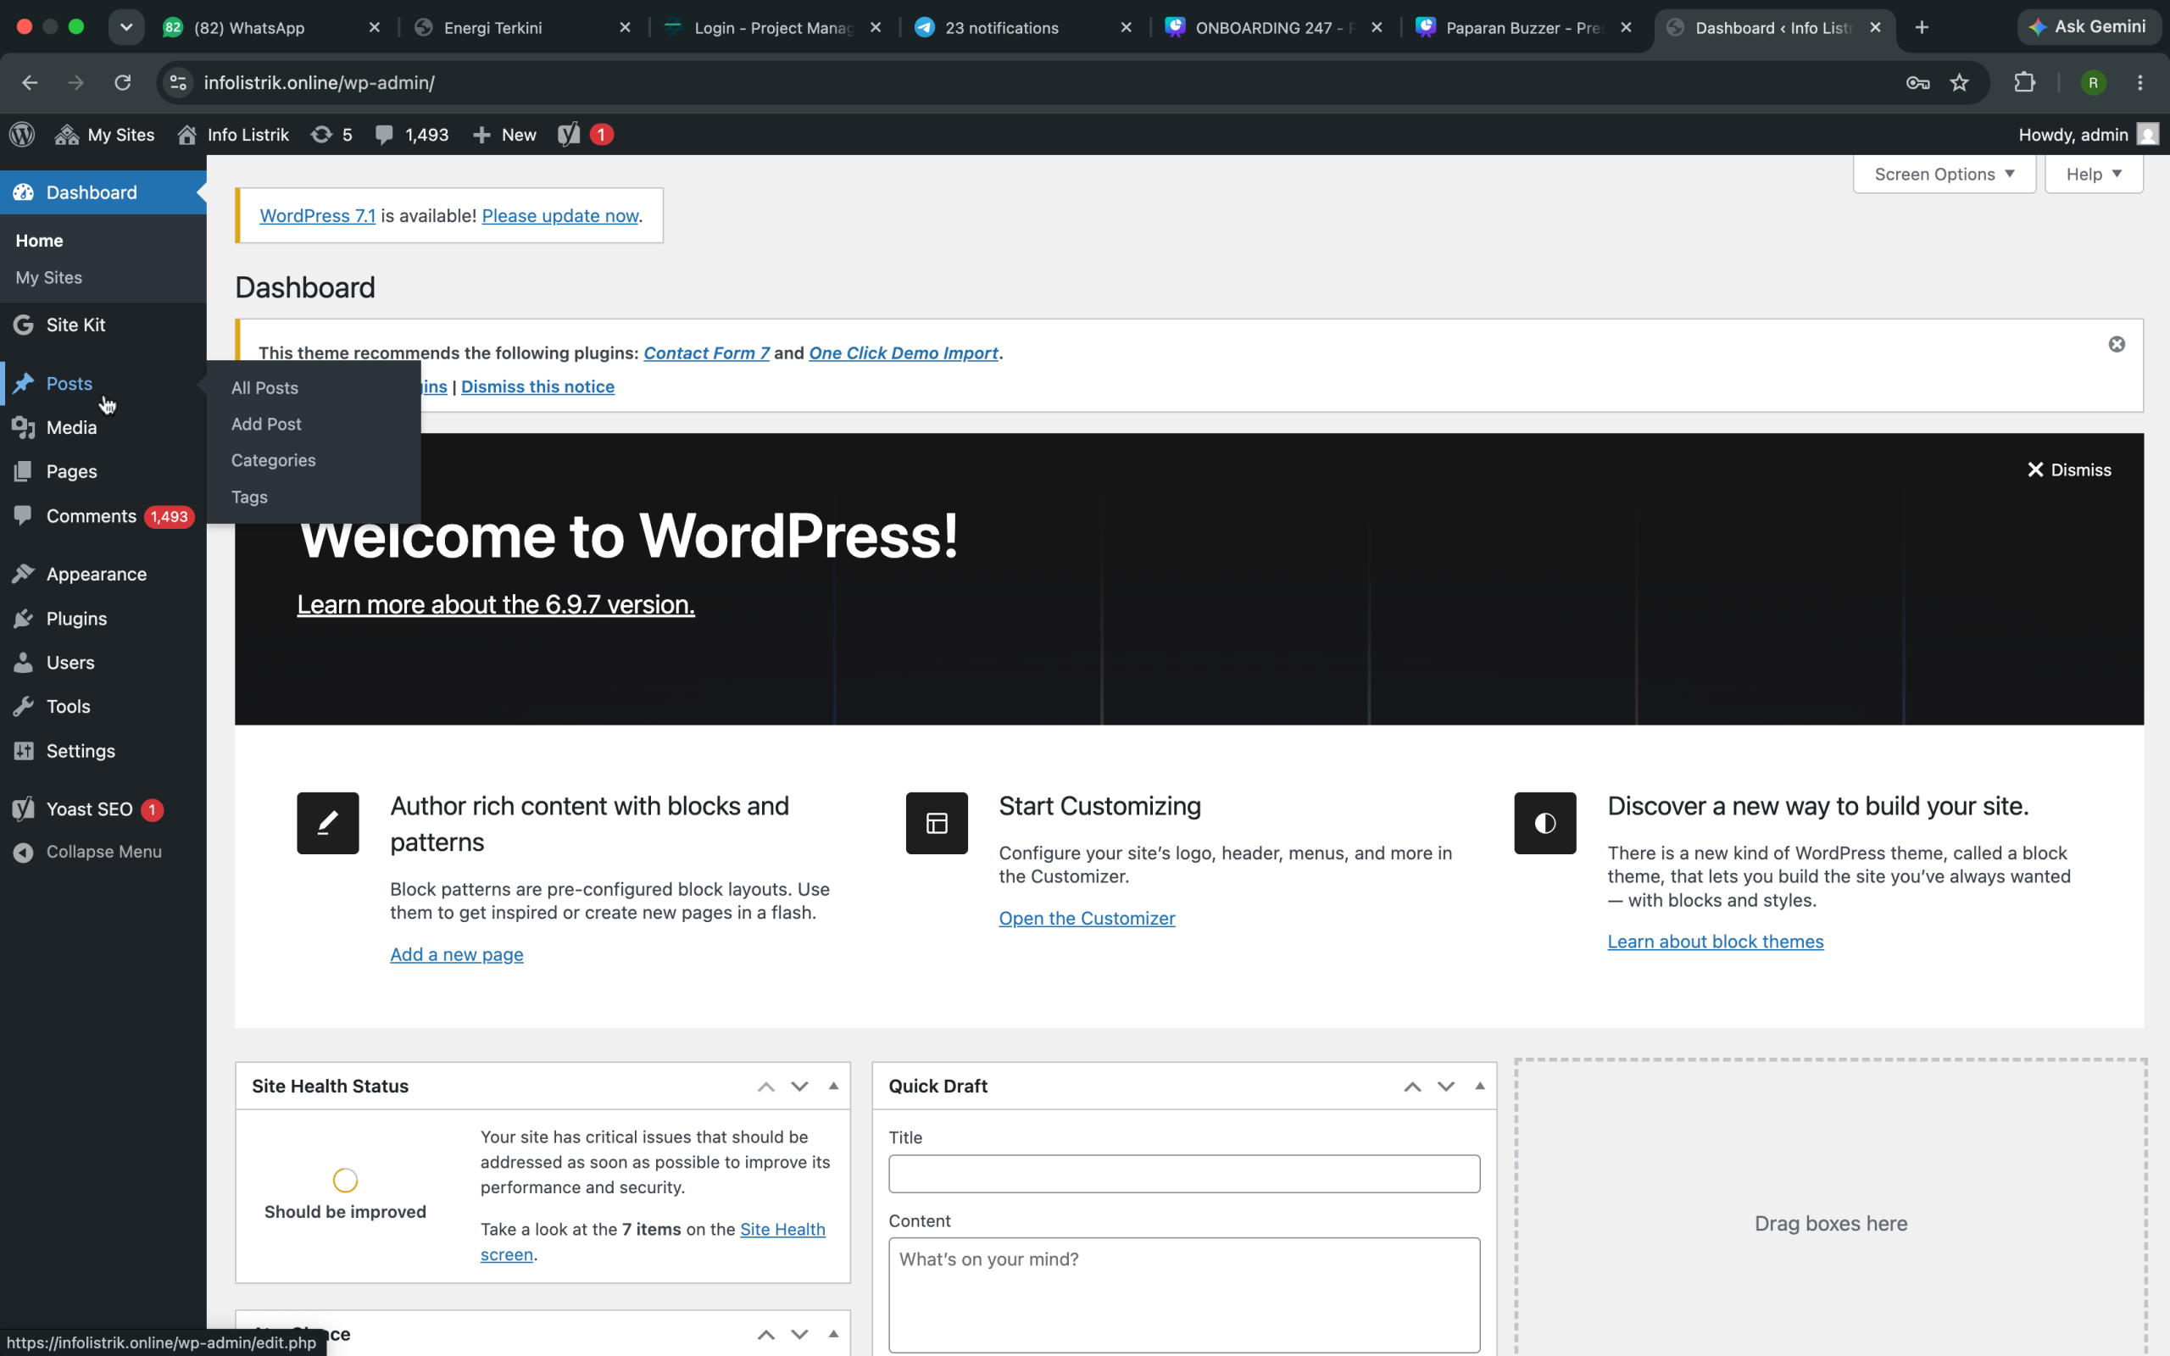The width and height of the screenshot is (2170, 1356).
Task: Select All Posts from the Posts flyout
Action: pyautogui.click(x=264, y=387)
